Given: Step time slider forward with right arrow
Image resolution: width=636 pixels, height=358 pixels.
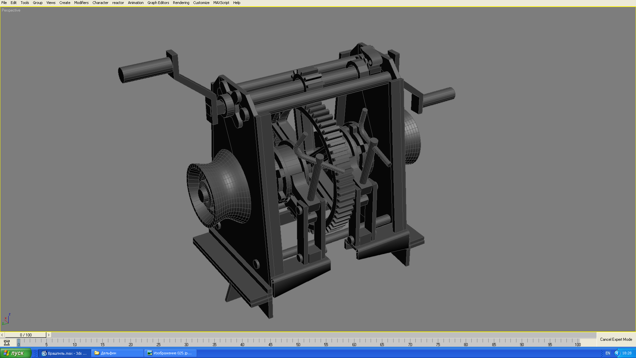Looking at the screenshot, I should point(49,335).
